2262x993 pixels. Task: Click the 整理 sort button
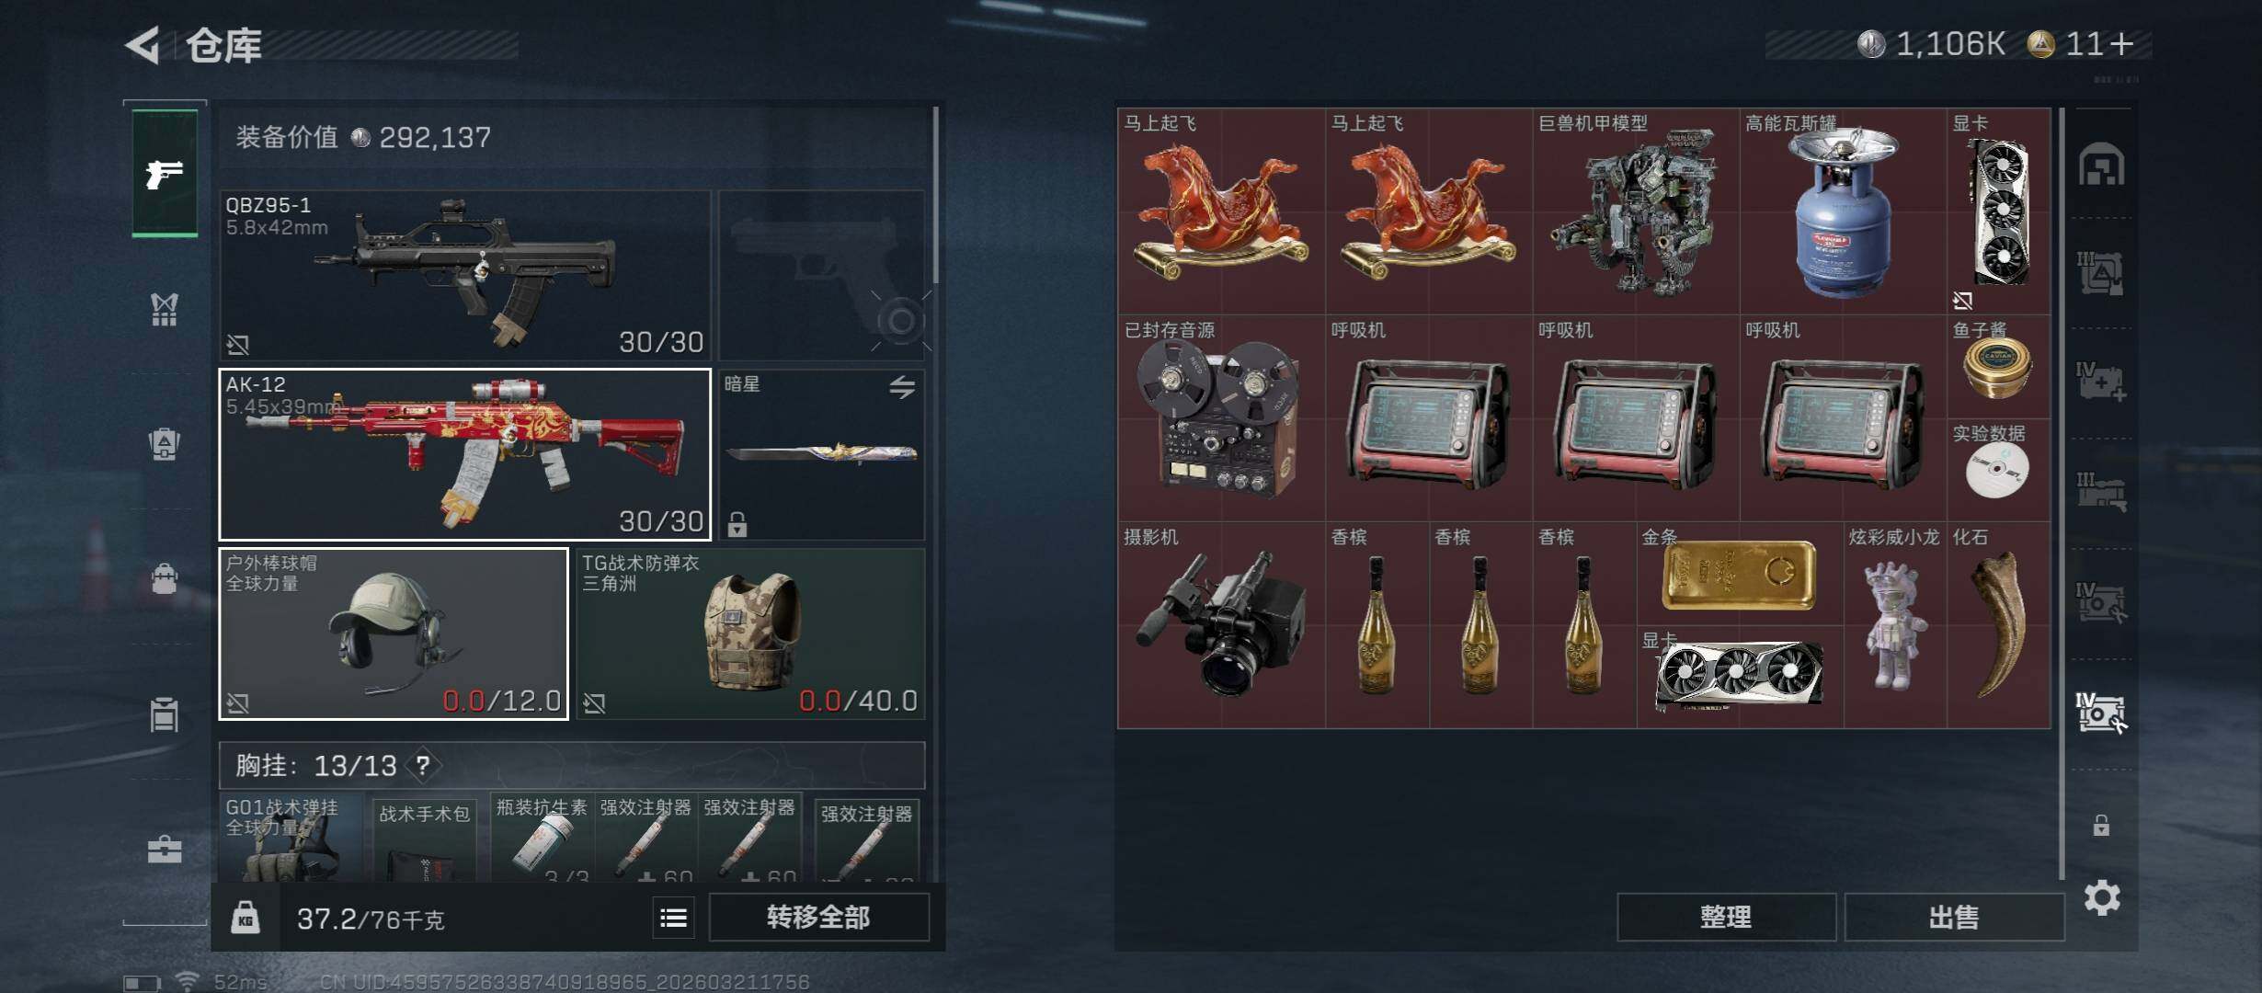pos(1726,917)
